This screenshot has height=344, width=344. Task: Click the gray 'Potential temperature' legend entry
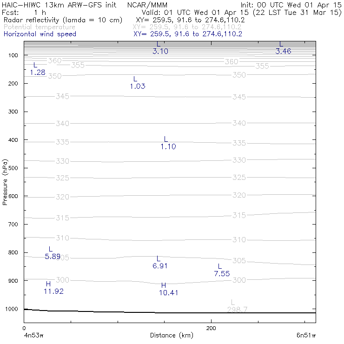point(40,27)
